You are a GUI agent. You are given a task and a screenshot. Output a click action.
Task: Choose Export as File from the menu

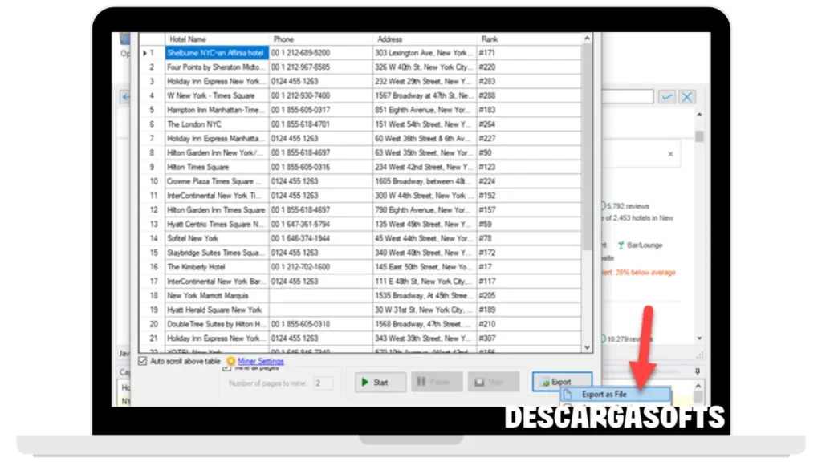(x=604, y=395)
